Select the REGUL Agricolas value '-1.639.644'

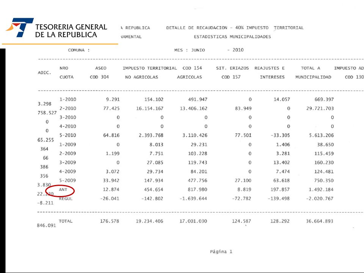point(193,199)
